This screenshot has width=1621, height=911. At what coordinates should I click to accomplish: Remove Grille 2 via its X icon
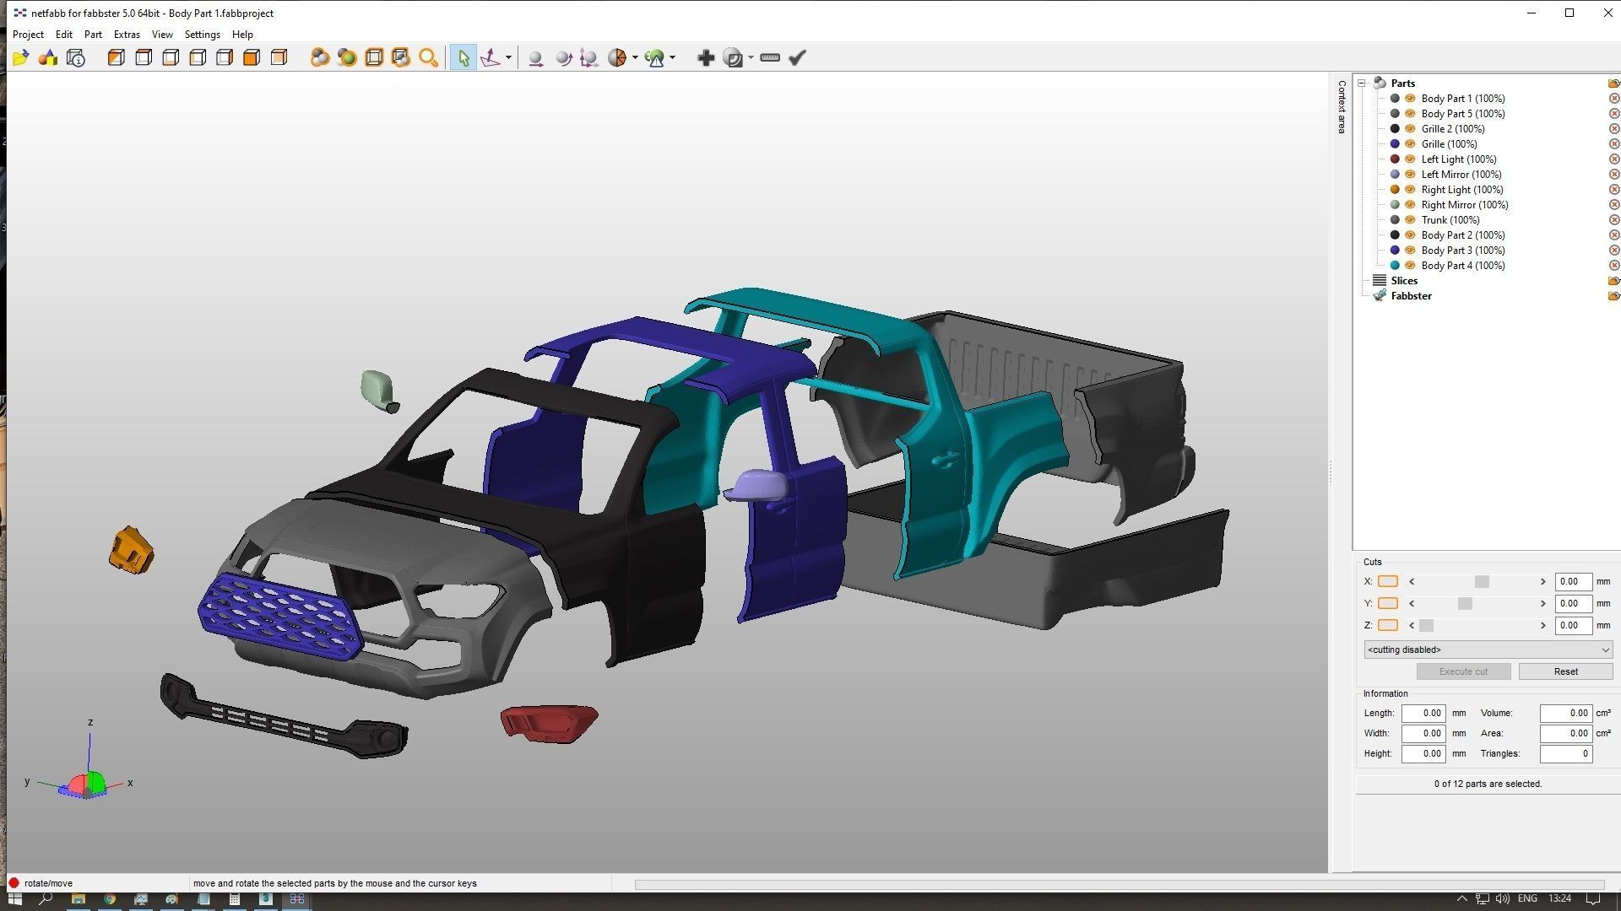pyautogui.click(x=1614, y=129)
